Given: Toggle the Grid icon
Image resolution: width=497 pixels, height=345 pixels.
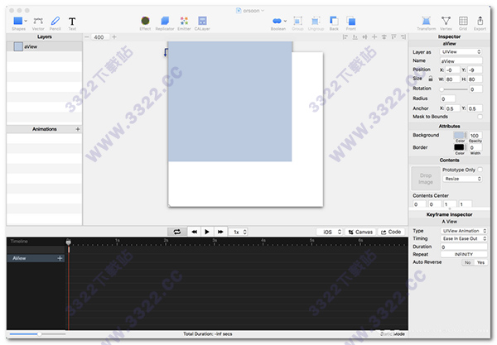Looking at the screenshot, I should click(x=463, y=21).
